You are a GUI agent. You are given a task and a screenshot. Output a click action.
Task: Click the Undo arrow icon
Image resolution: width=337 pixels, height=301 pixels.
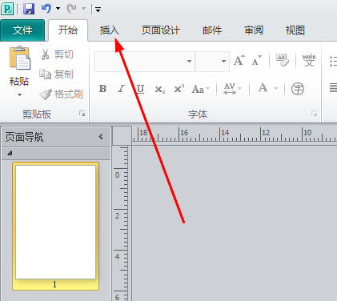pos(46,9)
